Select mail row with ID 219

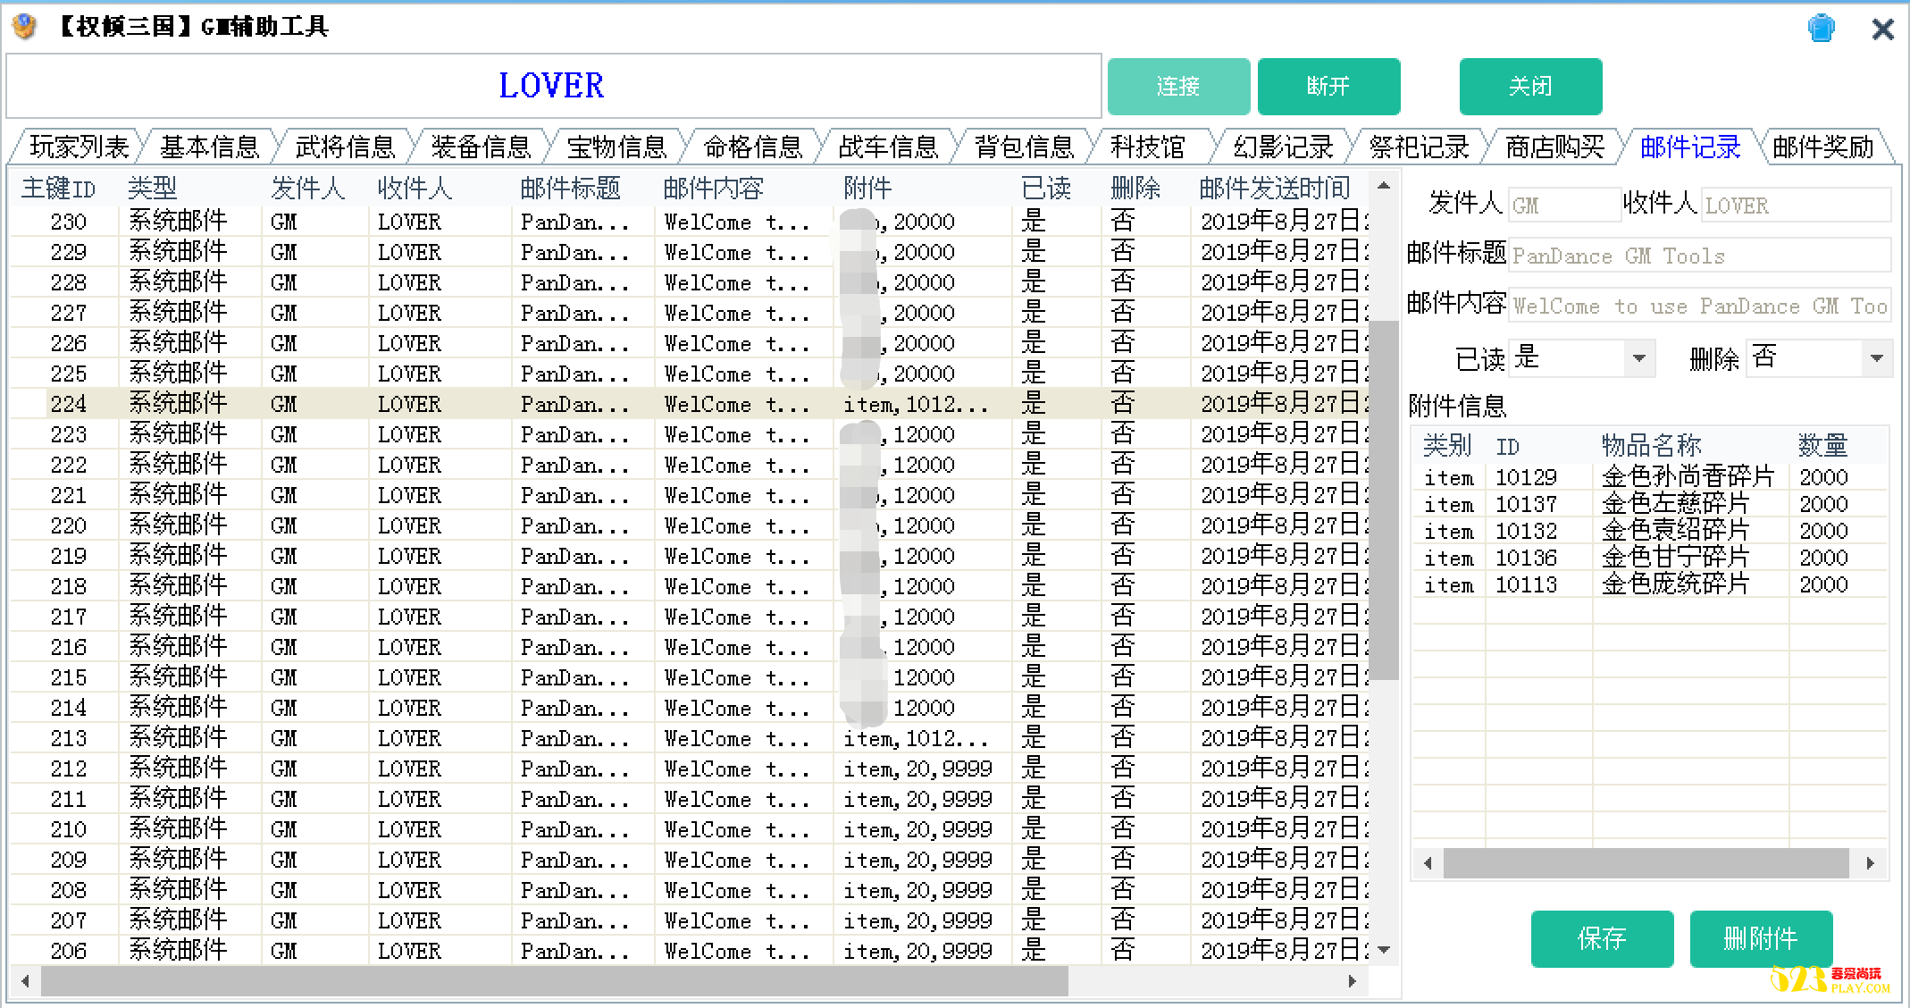(x=690, y=556)
